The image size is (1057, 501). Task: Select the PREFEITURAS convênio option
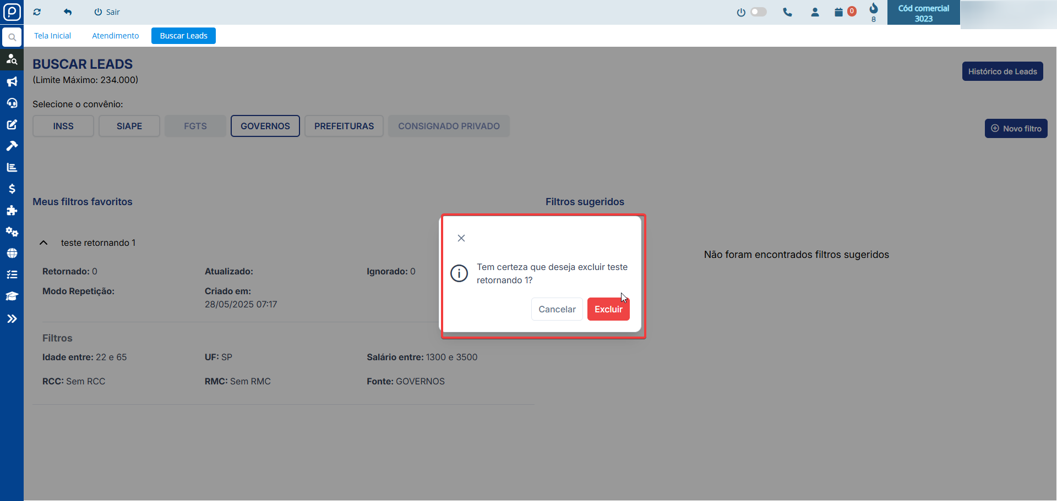344,126
